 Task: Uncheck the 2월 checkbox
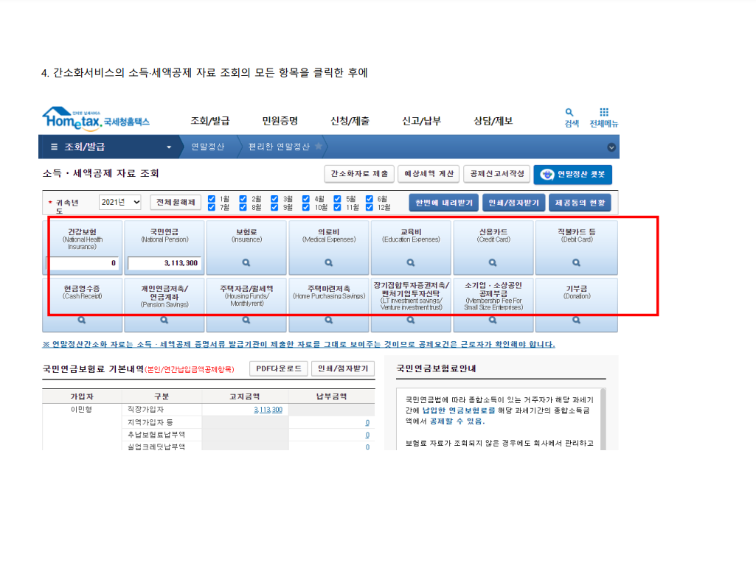tap(243, 198)
